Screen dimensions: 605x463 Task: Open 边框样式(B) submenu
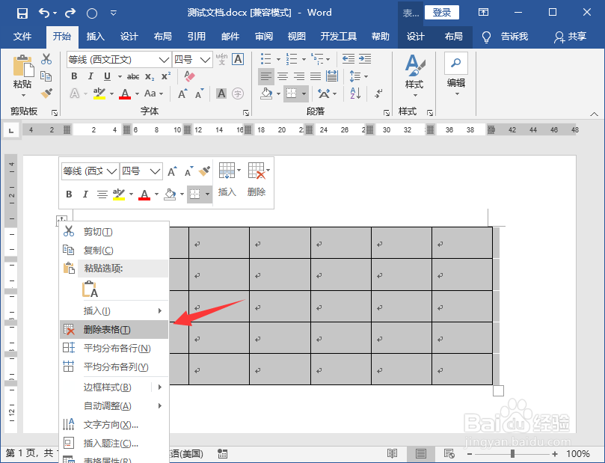click(114, 387)
